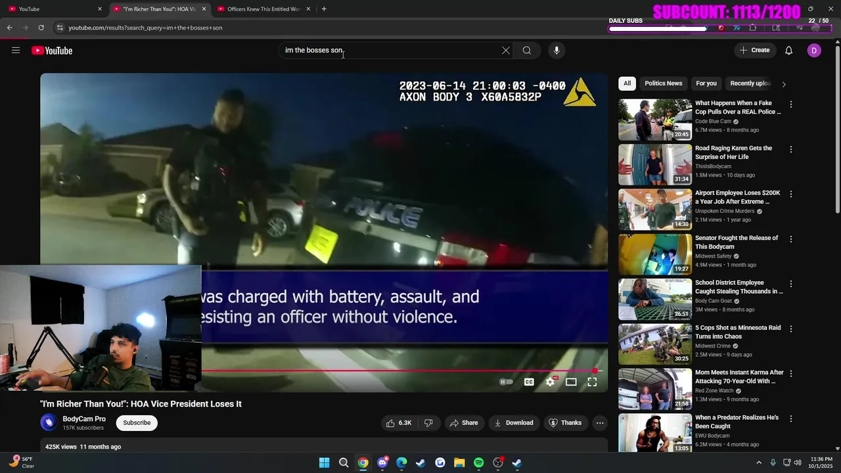Open the BodyCam Pro channel name link

tap(84, 419)
